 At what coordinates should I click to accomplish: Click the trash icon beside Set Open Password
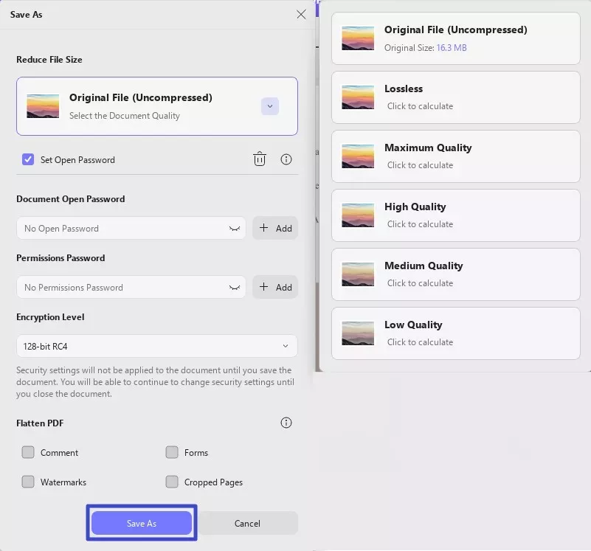[x=260, y=159]
